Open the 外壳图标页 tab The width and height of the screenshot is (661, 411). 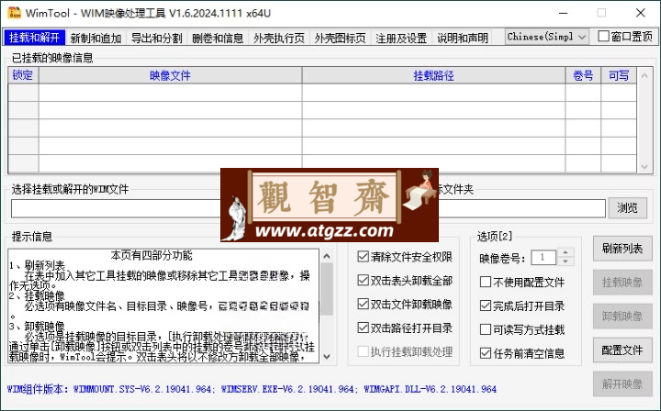(340, 38)
